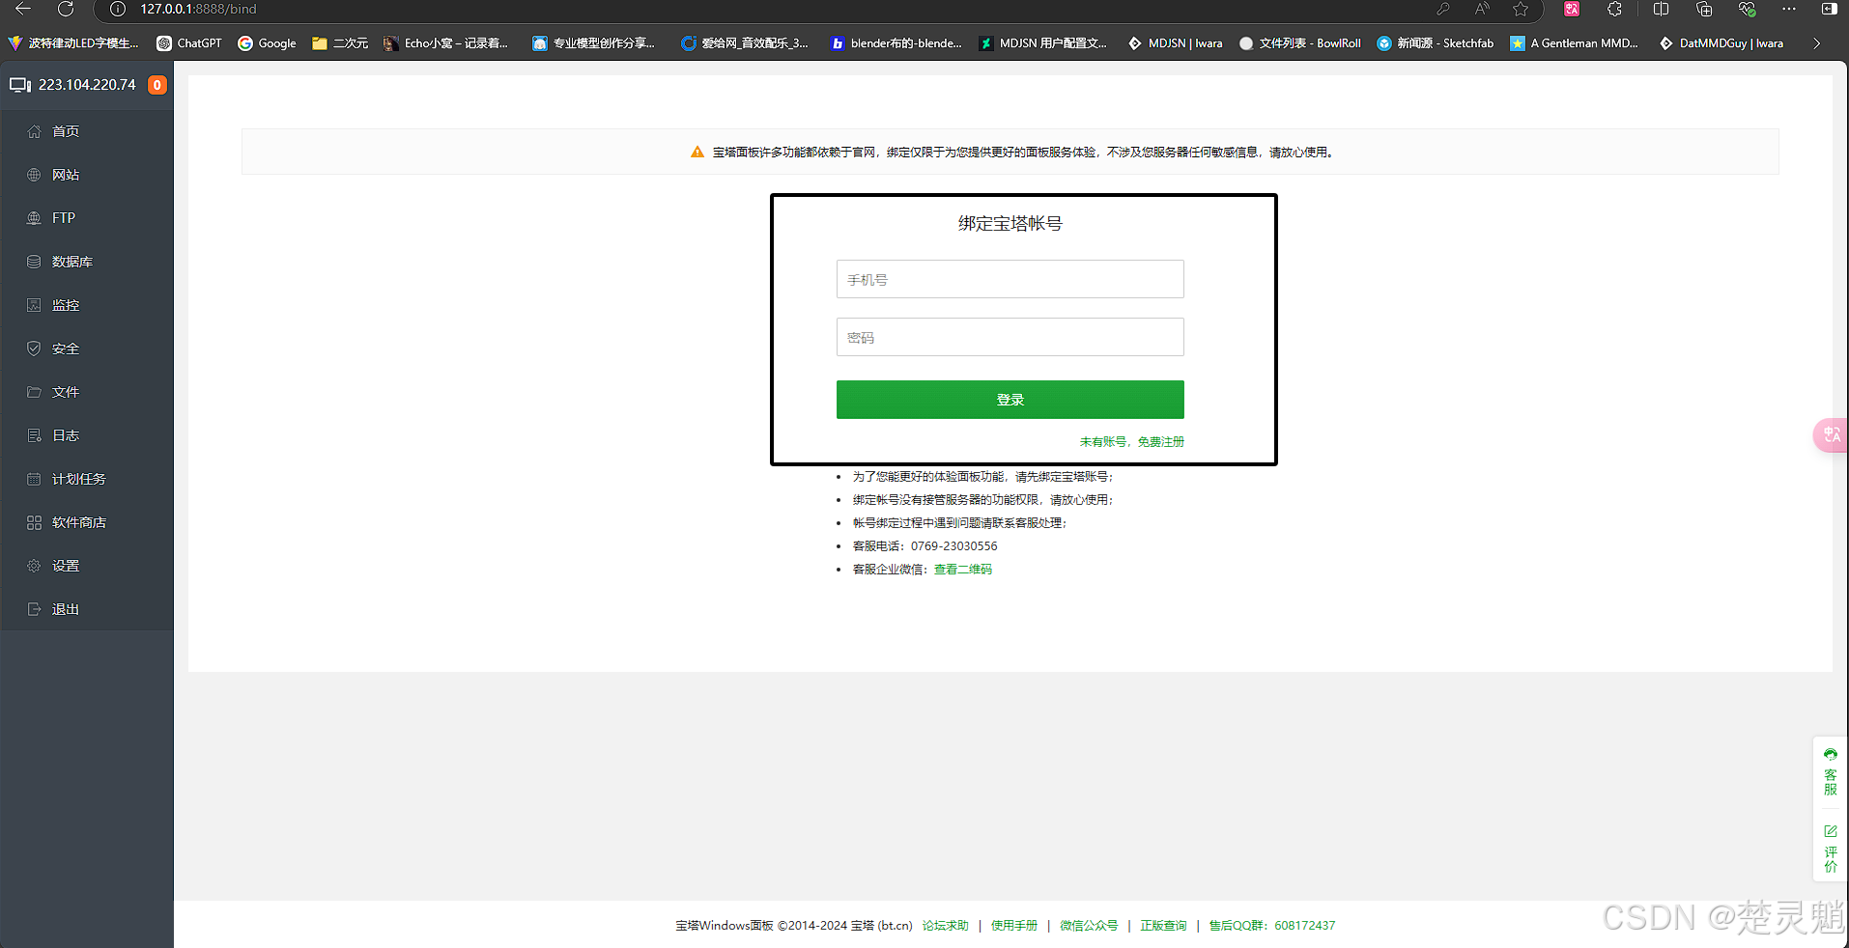This screenshot has width=1849, height=948.
Task: Click the 微信公众号 footer link
Action: tap(1089, 926)
